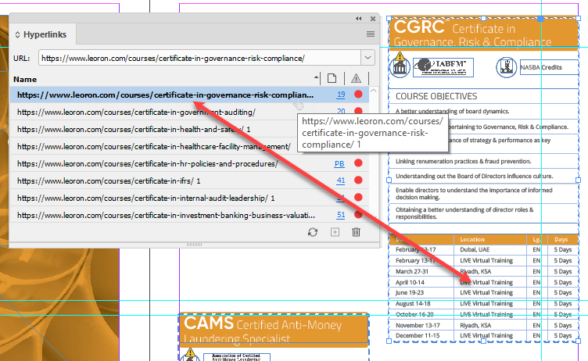The width and height of the screenshot is (588, 361).
Task: Click the URL input field
Action: [200, 58]
